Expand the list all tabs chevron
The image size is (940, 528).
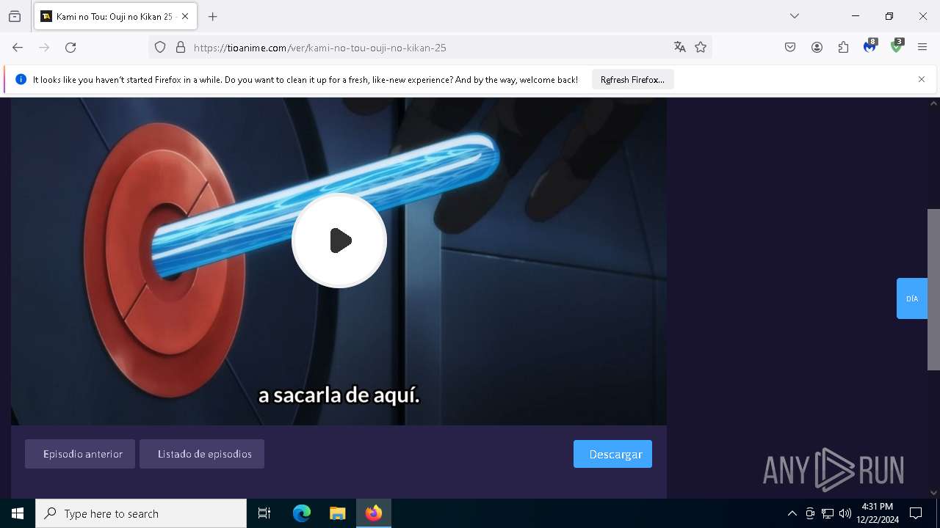795,16
